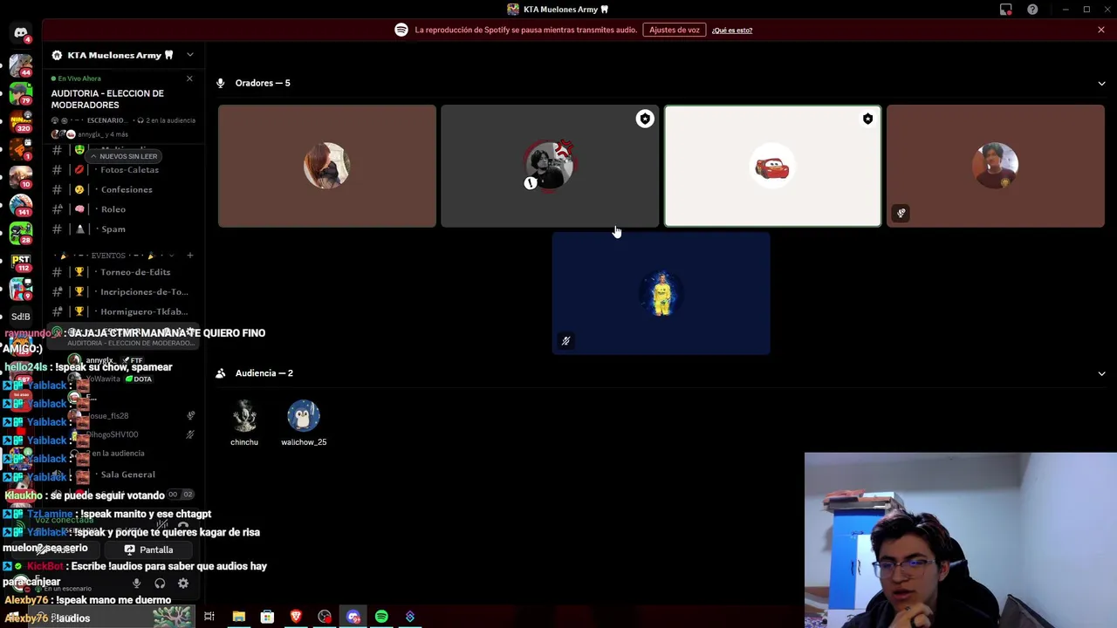
Task: Open the server icon with 79 badge
Action: click(x=21, y=92)
